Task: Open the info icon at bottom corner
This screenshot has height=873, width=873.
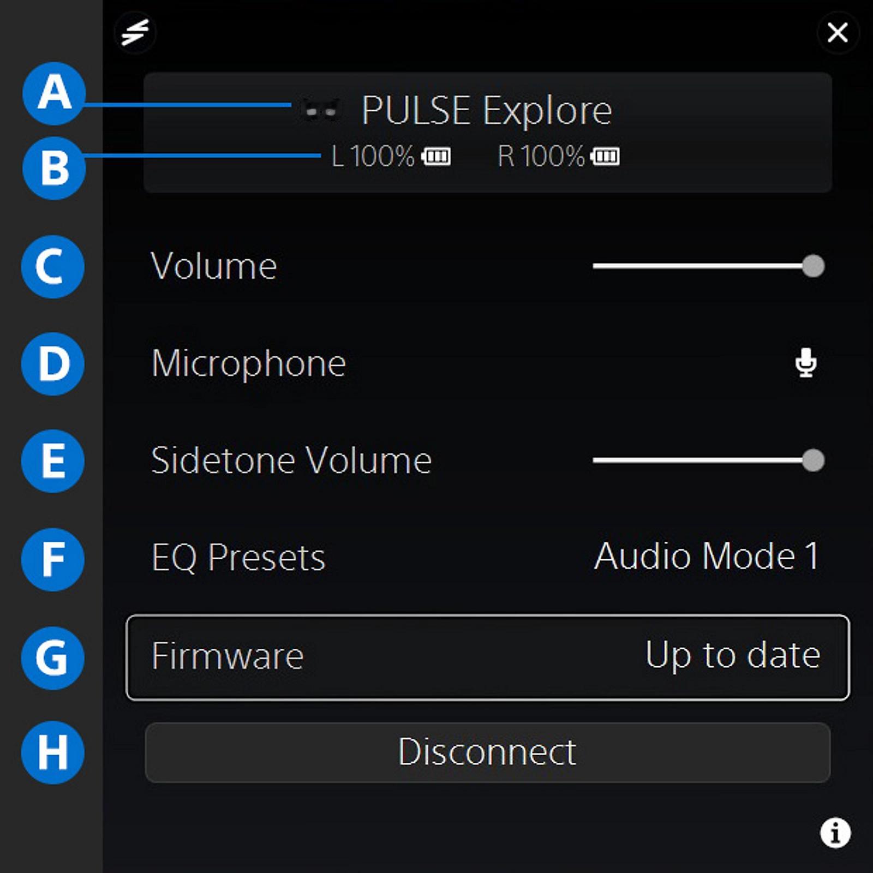Action: 835,833
